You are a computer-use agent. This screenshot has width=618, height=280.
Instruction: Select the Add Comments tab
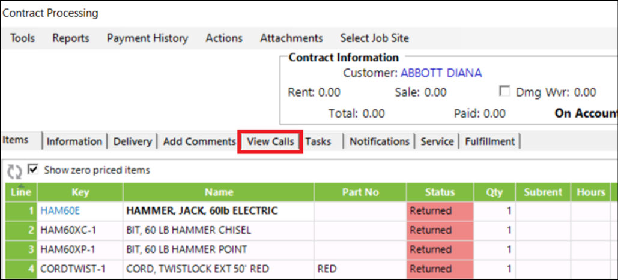coord(199,141)
